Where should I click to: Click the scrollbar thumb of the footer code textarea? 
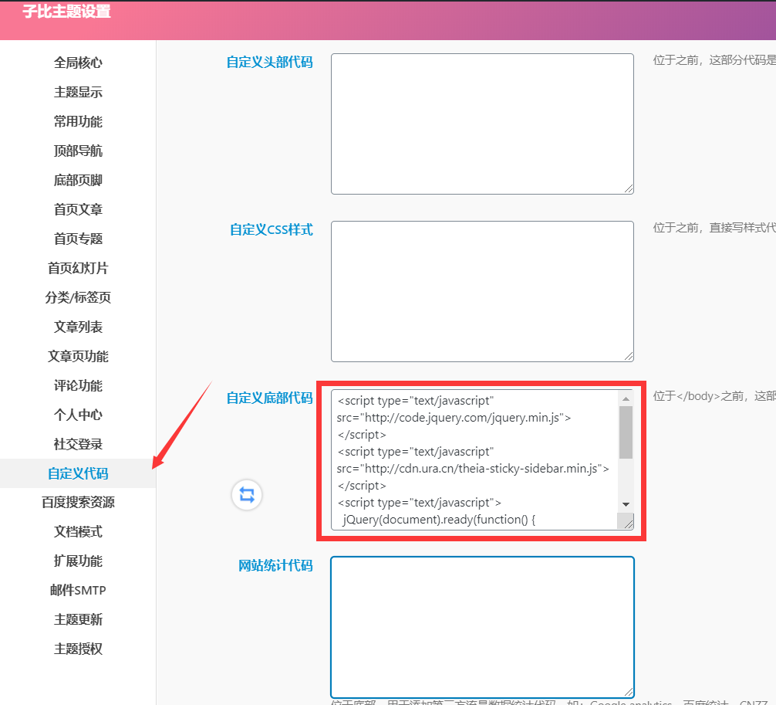point(626,432)
